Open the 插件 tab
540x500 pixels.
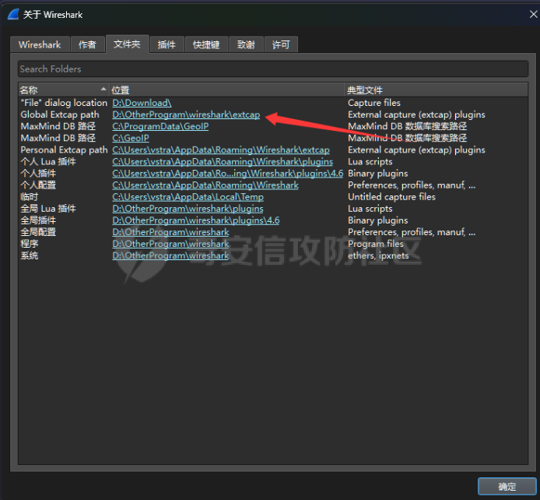click(x=167, y=44)
